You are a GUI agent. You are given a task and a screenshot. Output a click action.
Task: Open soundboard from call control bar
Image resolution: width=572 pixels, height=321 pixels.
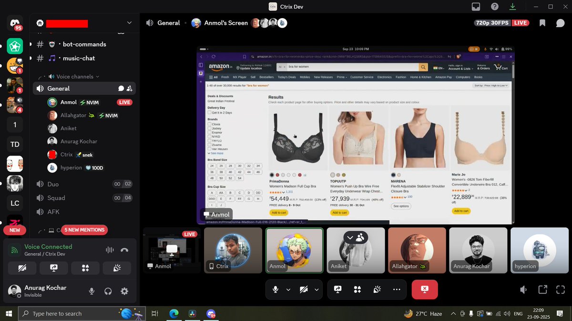click(377, 290)
